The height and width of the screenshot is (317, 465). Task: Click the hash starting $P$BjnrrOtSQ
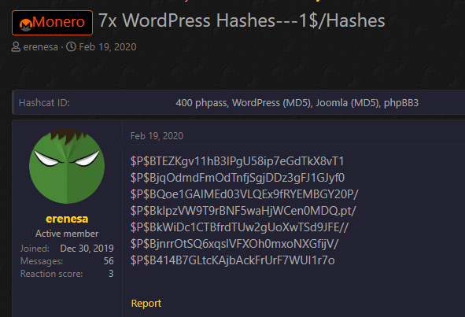coord(234,244)
